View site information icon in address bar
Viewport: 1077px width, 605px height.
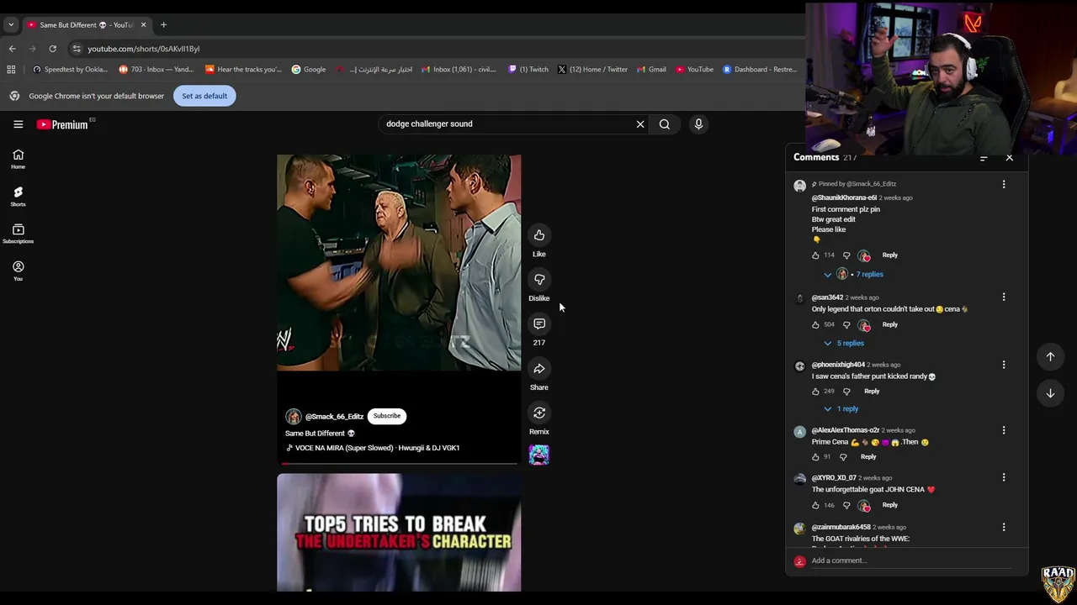77,49
